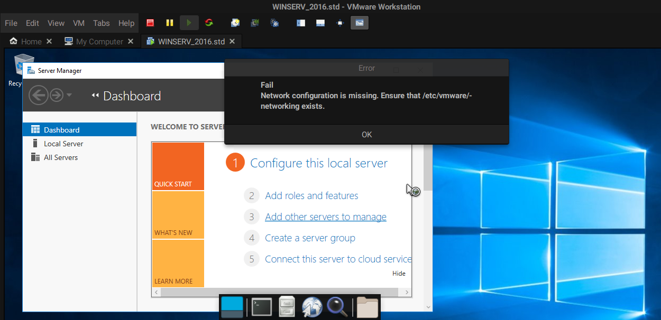
Task: Open the Edit menu
Action: pos(33,23)
